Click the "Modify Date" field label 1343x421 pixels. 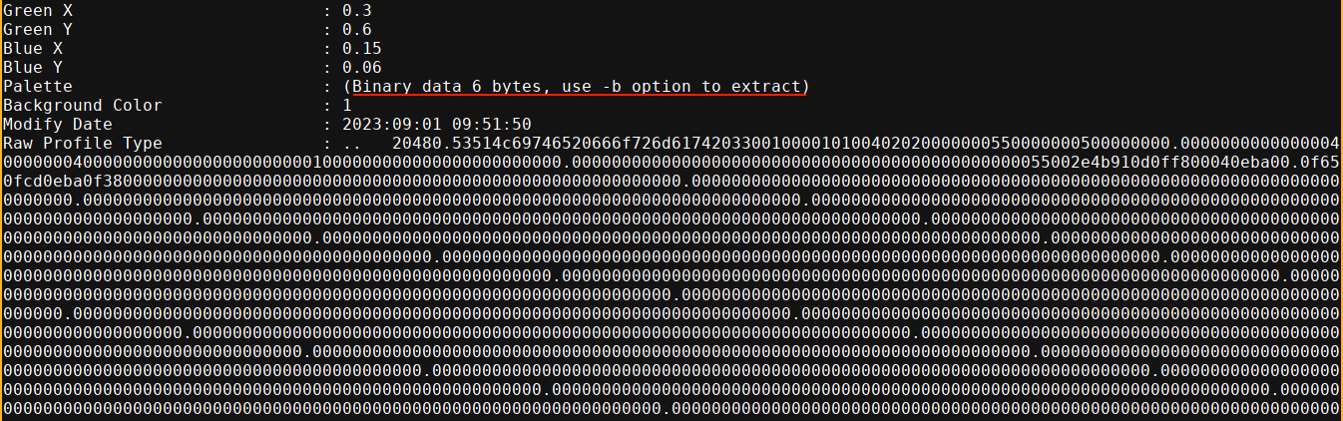coord(58,125)
